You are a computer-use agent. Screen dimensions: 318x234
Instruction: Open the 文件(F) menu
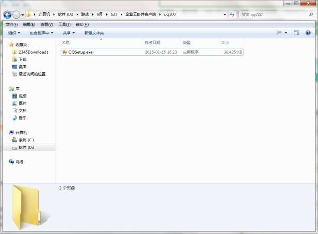(11, 25)
